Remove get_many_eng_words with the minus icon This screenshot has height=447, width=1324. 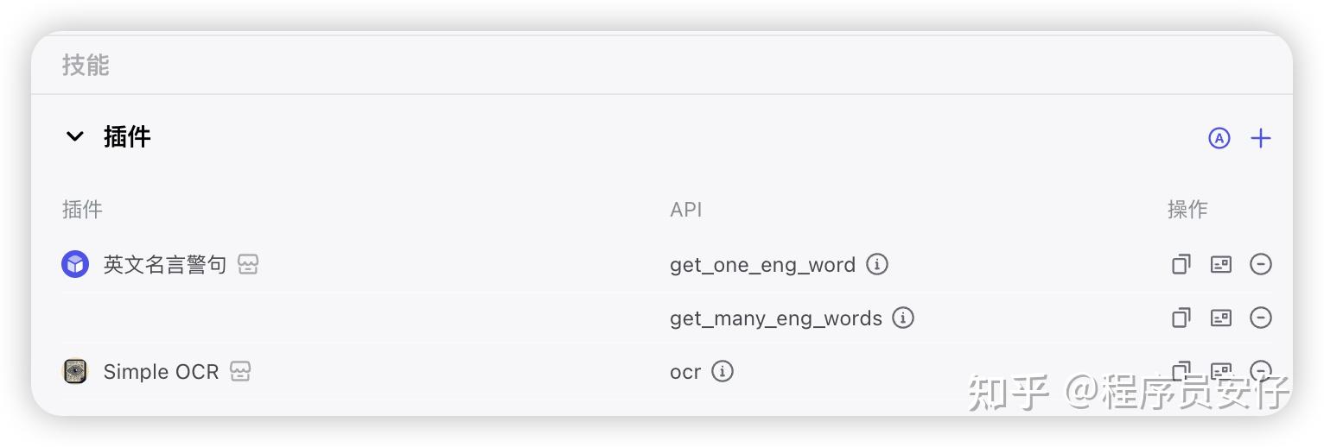[x=1261, y=318]
